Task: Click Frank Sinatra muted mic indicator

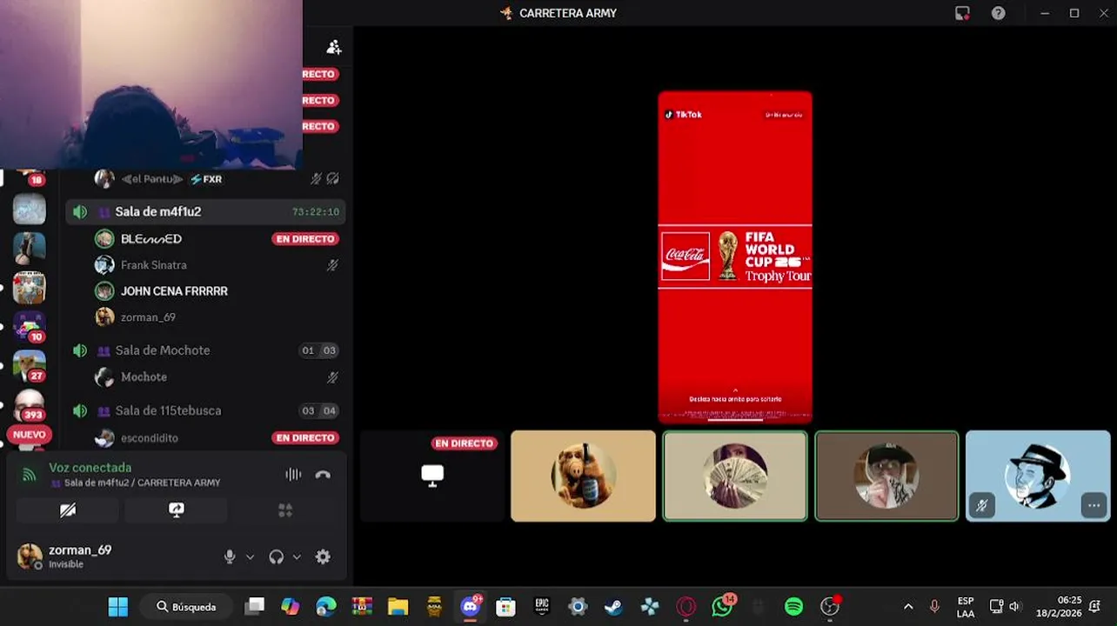Action: (332, 265)
